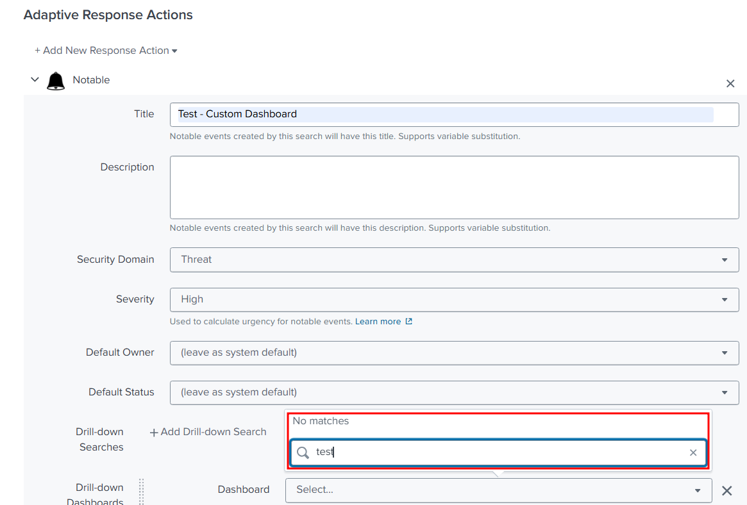
Task: Collapse the Notable action section chevron
Action: pyautogui.click(x=35, y=79)
